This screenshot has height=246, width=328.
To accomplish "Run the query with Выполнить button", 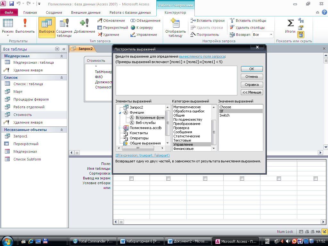I will 25,26.
